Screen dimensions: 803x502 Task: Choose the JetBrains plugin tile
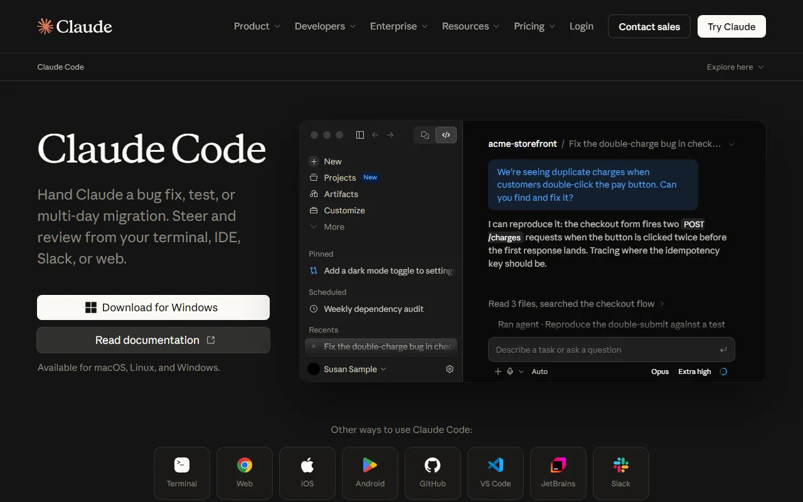click(x=558, y=473)
